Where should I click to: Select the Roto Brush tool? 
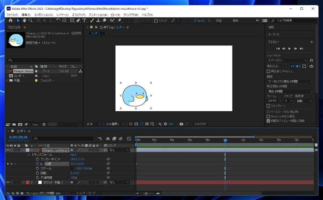[x=112, y=20]
